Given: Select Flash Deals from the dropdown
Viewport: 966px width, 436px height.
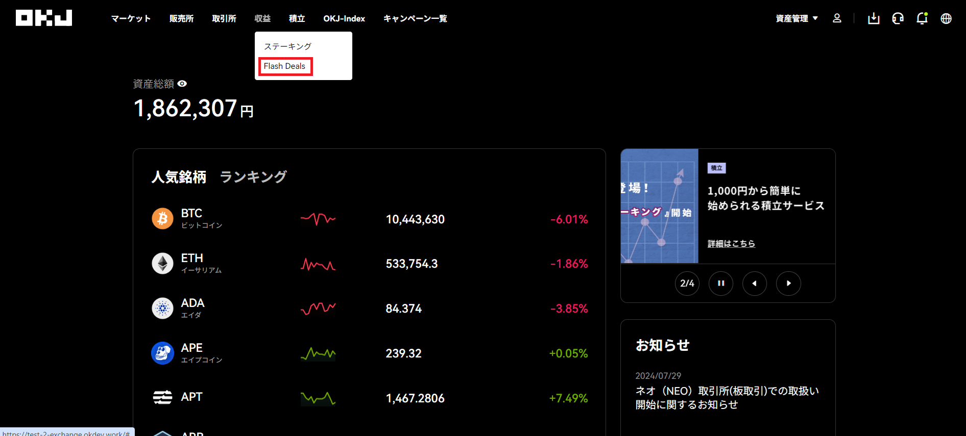Looking at the screenshot, I should (284, 66).
